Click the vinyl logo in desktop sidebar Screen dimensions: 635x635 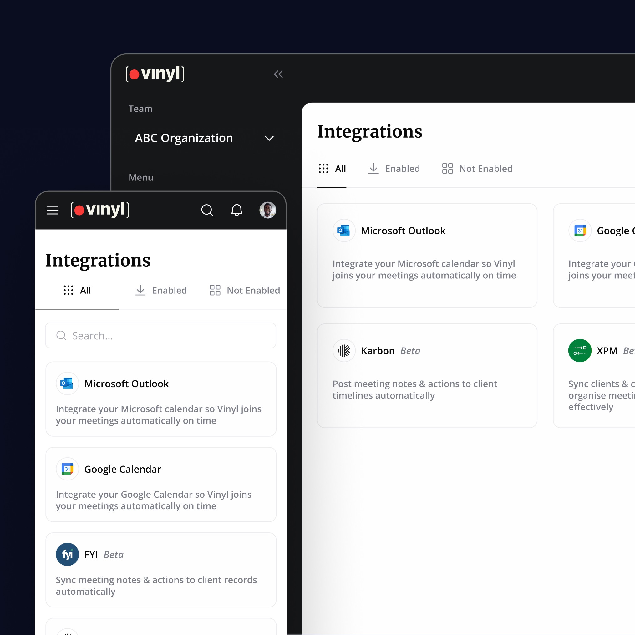pyautogui.click(x=155, y=74)
